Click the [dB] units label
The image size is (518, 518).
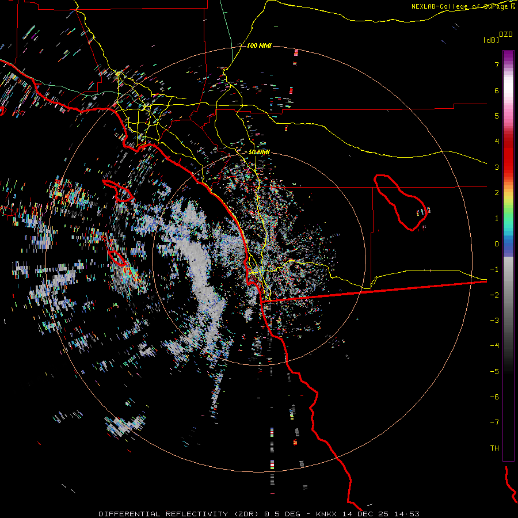coord(491,40)
